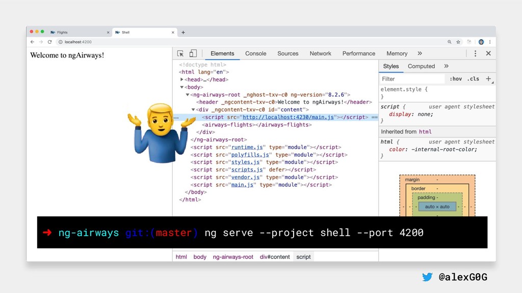Open Chrome's three-dot main menu

pos(490,42)
